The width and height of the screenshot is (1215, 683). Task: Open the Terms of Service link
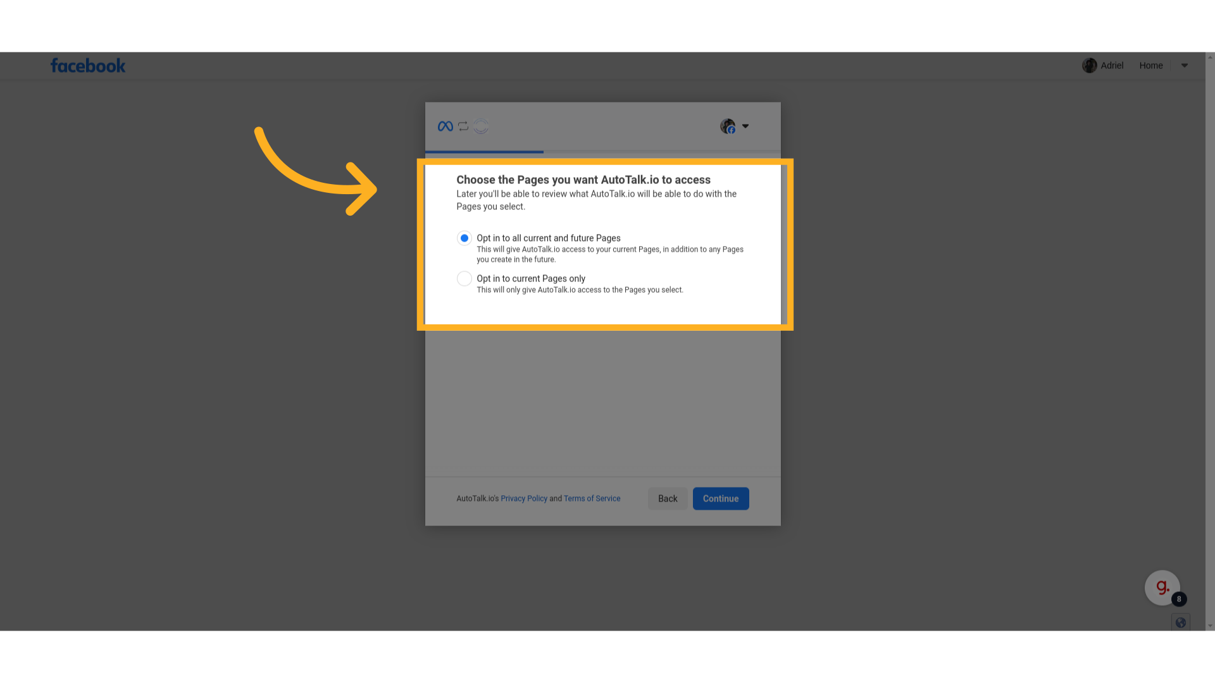[592, 499]
